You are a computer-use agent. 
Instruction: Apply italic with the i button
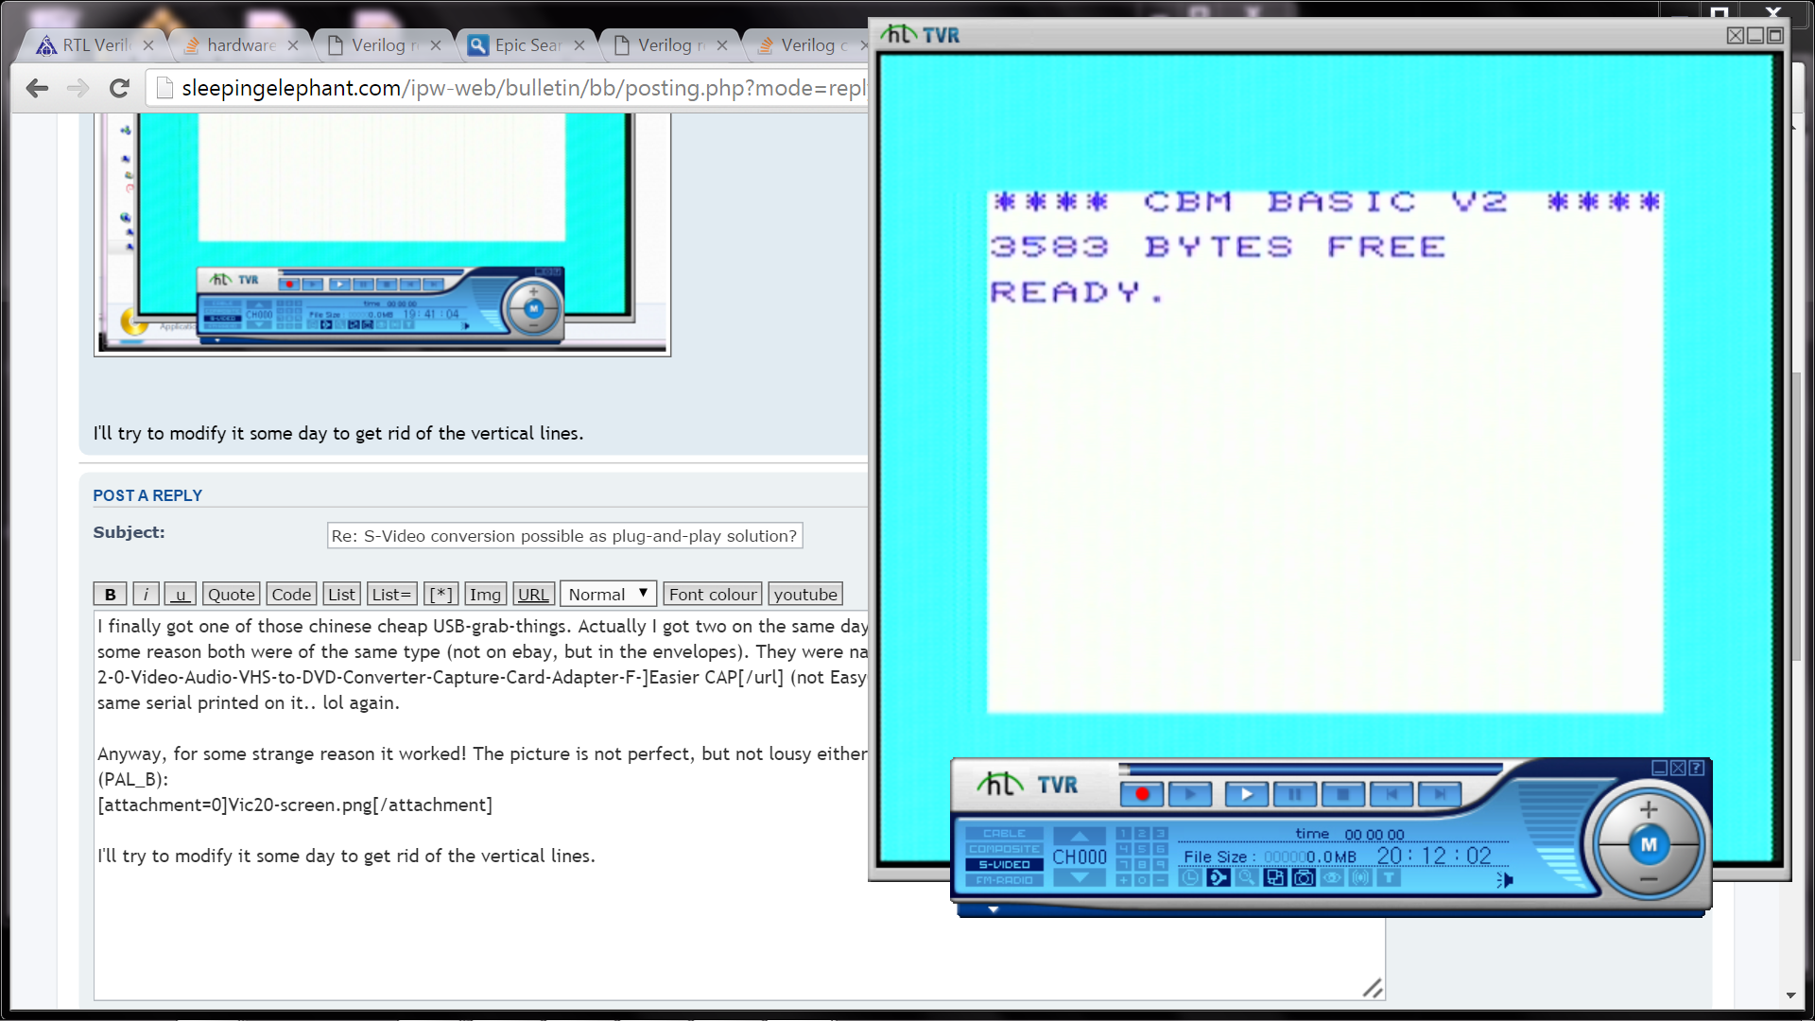tap(146, 594)
